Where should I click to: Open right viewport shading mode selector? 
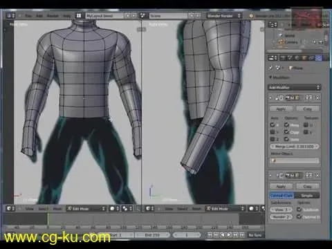[253, 208]
